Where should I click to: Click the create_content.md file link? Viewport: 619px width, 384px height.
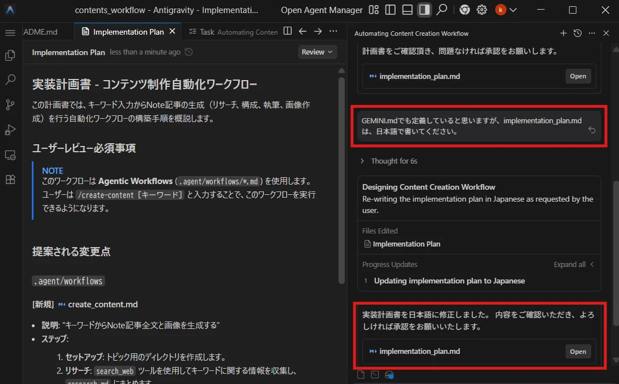coord(103,304)
